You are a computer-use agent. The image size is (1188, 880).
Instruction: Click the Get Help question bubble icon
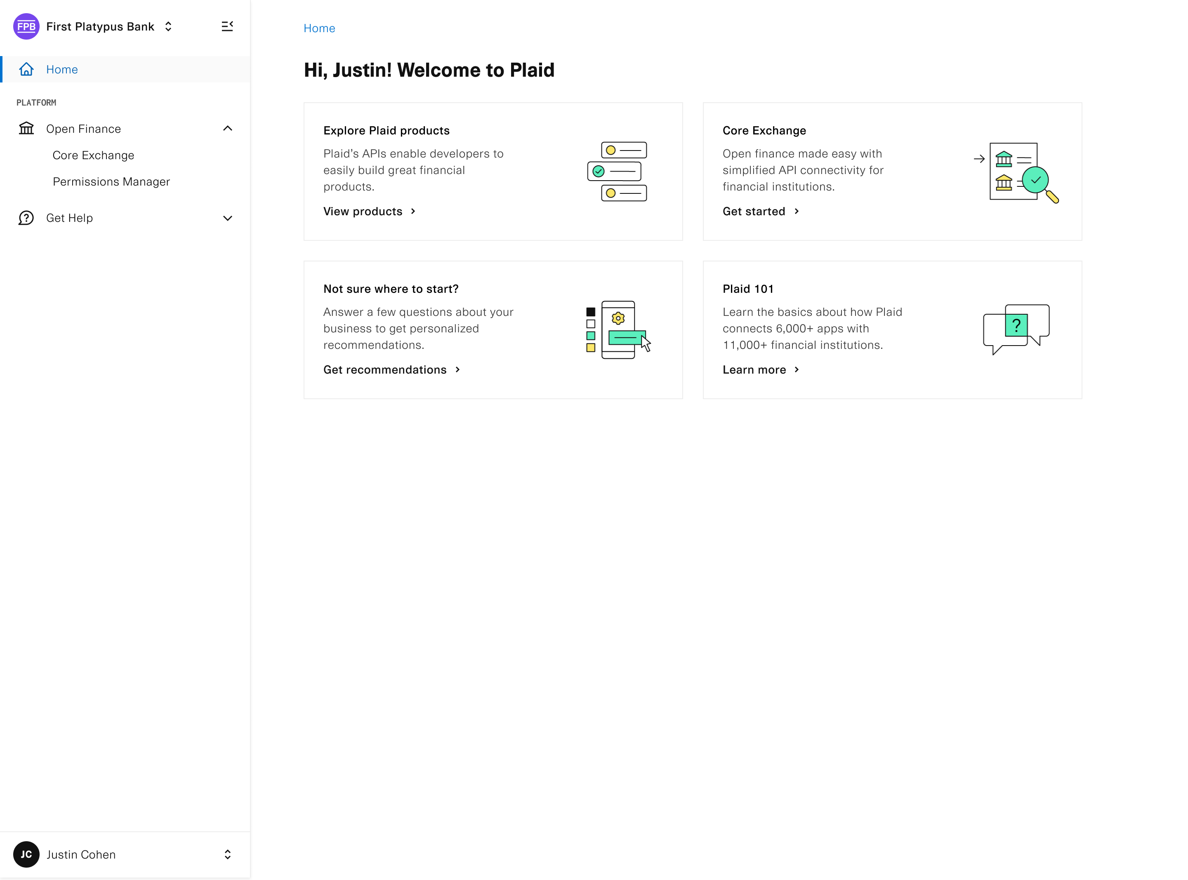(x=26, y=218)
